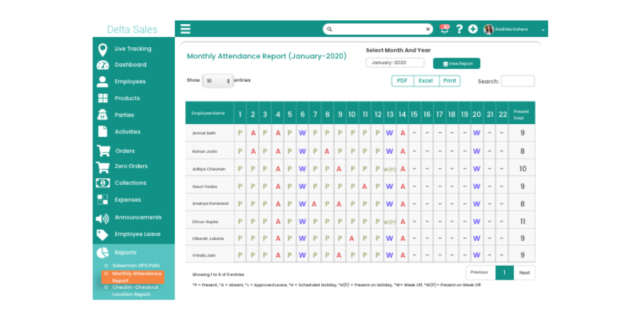Open Employee Leave menu item

[137, 234]
